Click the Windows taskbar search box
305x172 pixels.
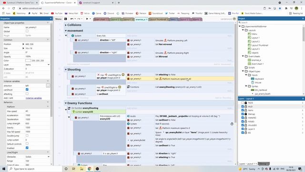coord(35,169)
